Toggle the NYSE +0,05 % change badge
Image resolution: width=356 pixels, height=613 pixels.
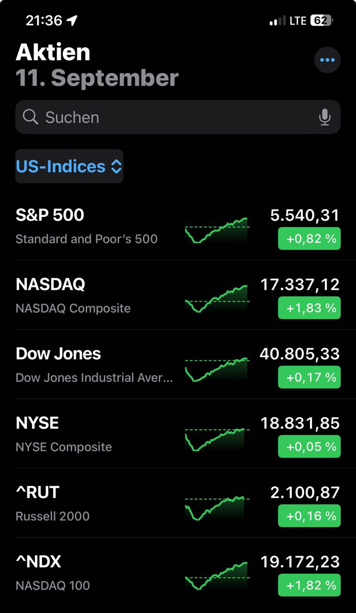tap(309, 446)
